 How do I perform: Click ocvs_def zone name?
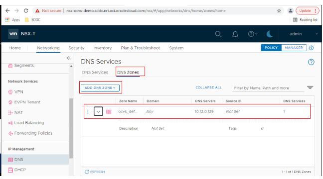(128, 111)
